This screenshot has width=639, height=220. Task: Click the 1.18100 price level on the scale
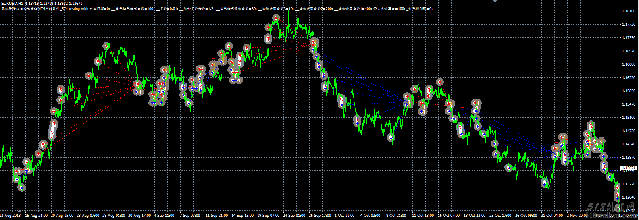(629, 11)
